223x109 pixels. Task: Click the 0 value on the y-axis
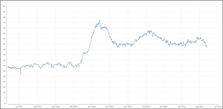point(5,103)
